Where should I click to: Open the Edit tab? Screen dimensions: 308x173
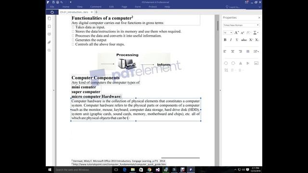click(x=111, y=7)
